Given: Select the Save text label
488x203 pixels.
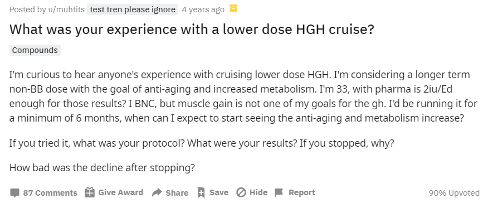Looking at the screenshot, I should [x=219, y=193].
